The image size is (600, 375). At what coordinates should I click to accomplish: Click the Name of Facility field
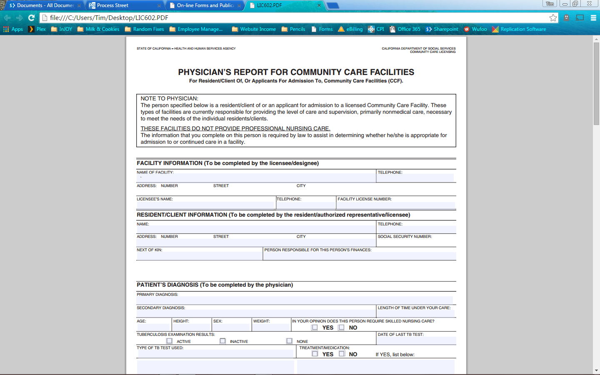(256, 178)
